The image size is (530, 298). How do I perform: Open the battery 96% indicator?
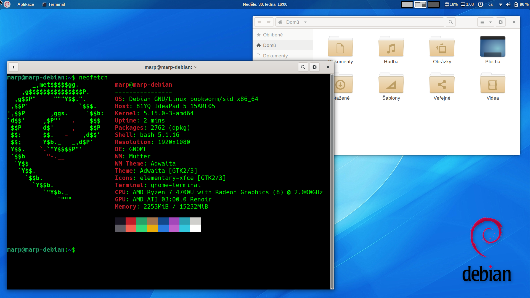tap(521, 4)
